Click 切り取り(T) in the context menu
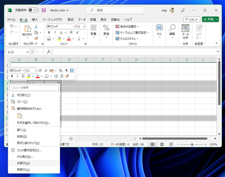The height and width of the screenshot is (177, 225). [x=24, y=95]
